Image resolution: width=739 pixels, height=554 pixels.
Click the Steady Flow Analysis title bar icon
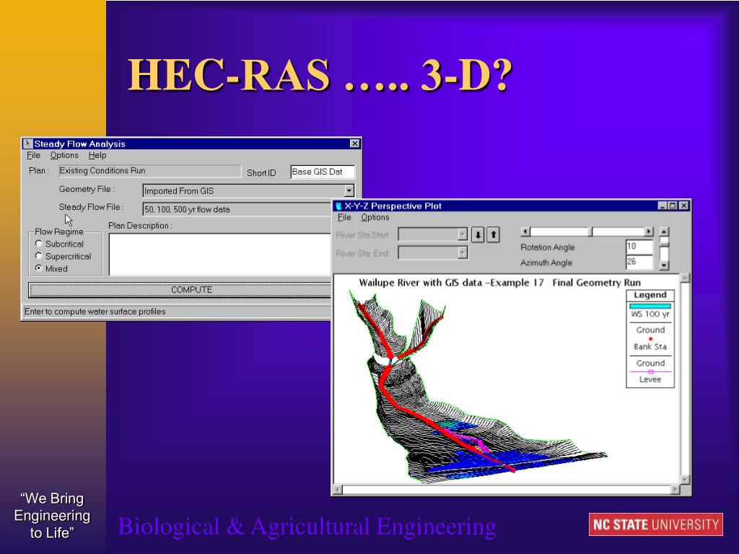click(x=28, y=144)
